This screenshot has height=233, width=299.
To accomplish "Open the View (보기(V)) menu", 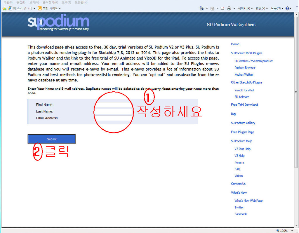I will click(x=34, y=2).
